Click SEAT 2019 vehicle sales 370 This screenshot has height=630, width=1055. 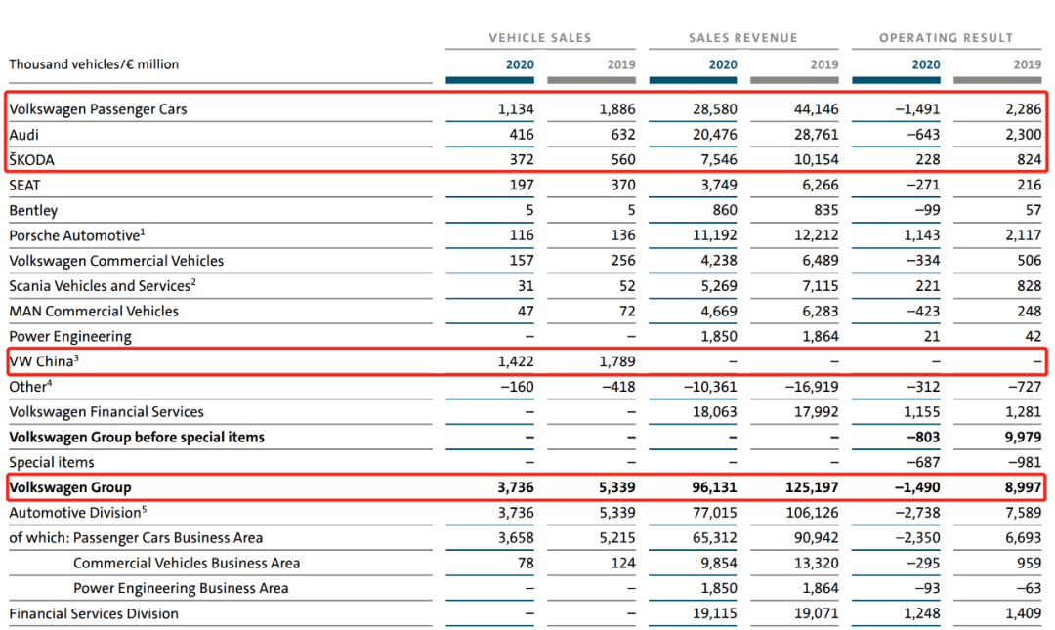(x=623, y=186)
